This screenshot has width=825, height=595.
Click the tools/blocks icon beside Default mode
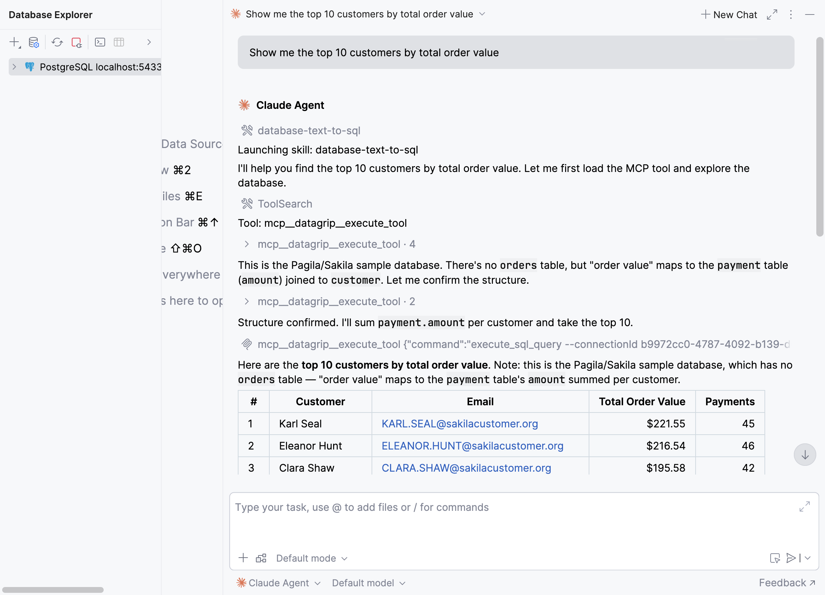click(261, 558)
